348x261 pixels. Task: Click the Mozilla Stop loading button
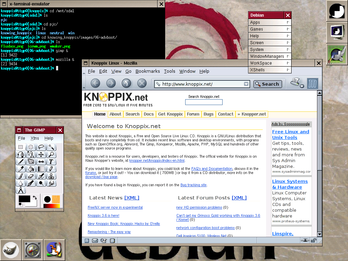142,83
